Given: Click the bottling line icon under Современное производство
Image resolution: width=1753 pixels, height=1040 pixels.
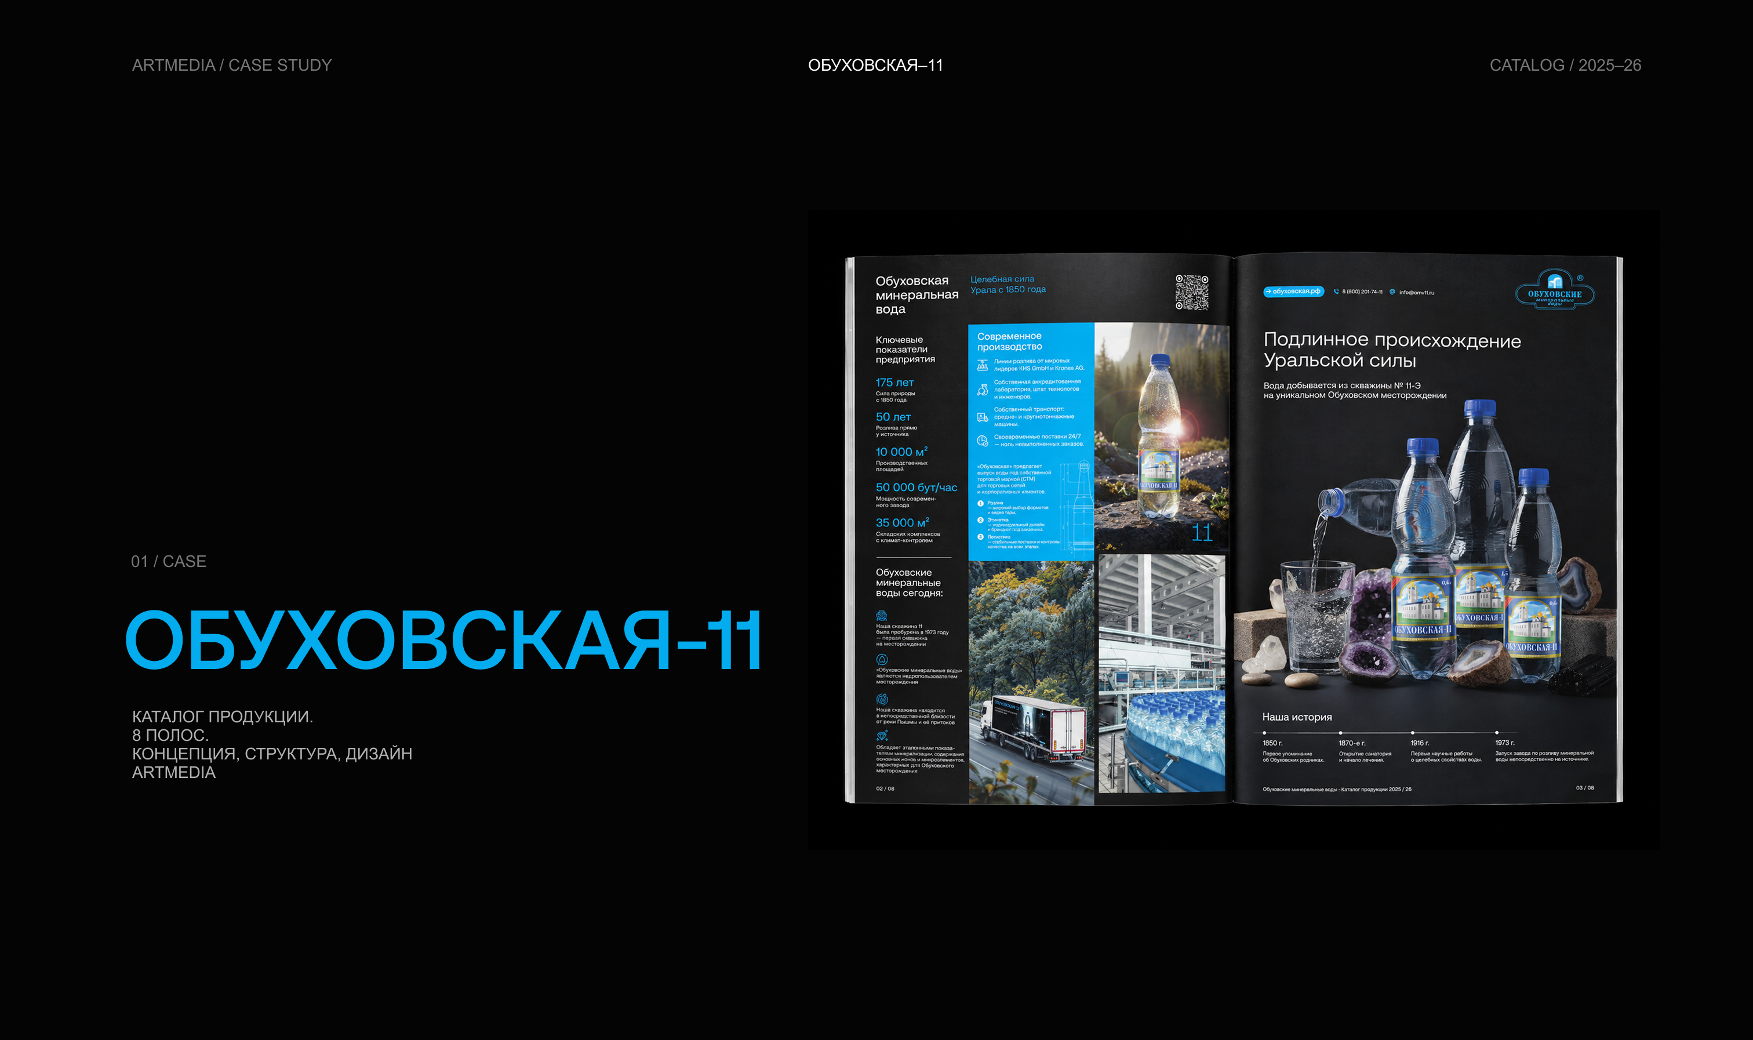Looking at the screenshot, I should [983, 365].
